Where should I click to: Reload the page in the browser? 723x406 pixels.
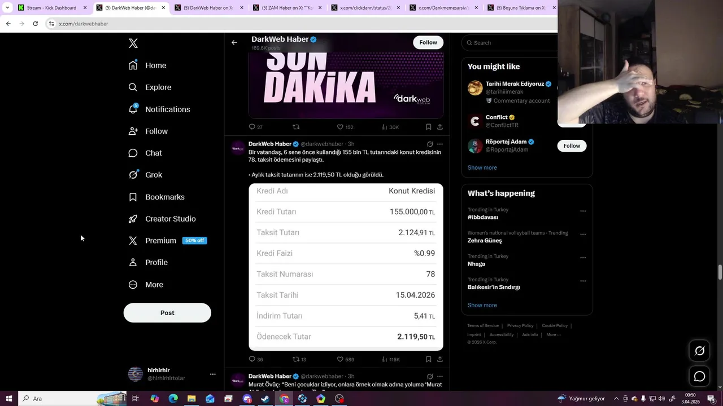pos(35,24)
